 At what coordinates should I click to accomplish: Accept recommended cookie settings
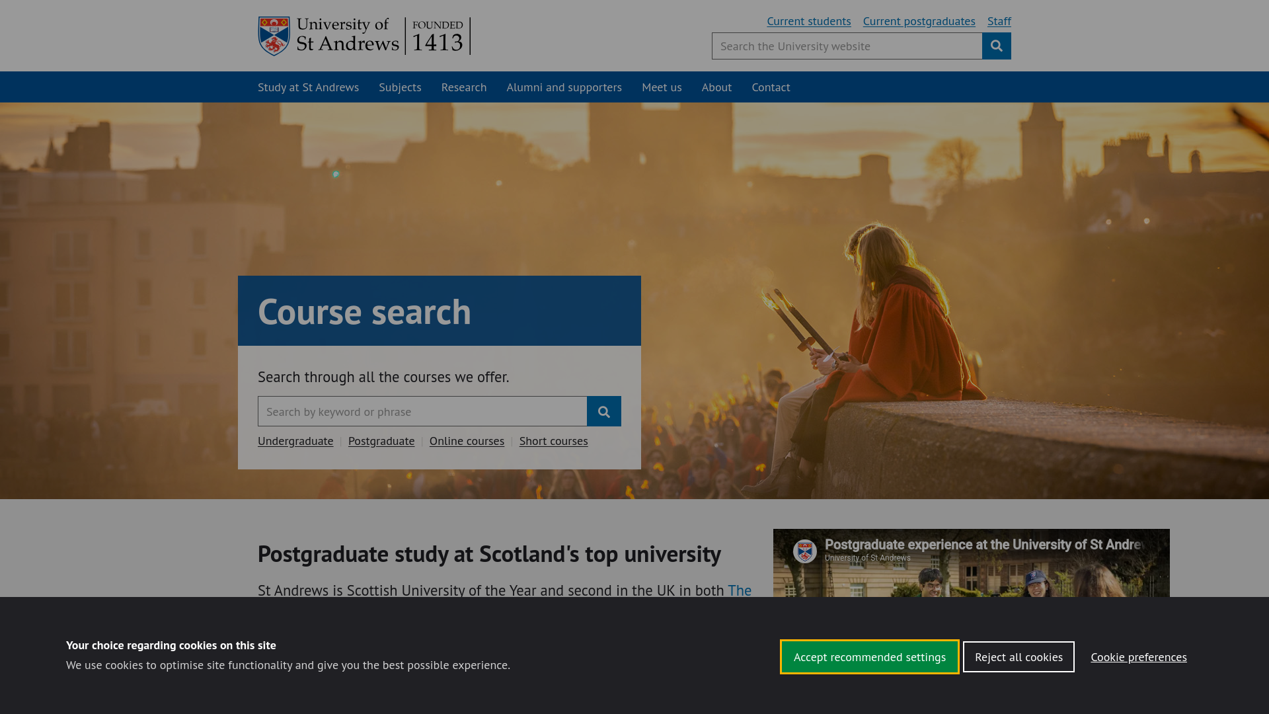(869, 656)
